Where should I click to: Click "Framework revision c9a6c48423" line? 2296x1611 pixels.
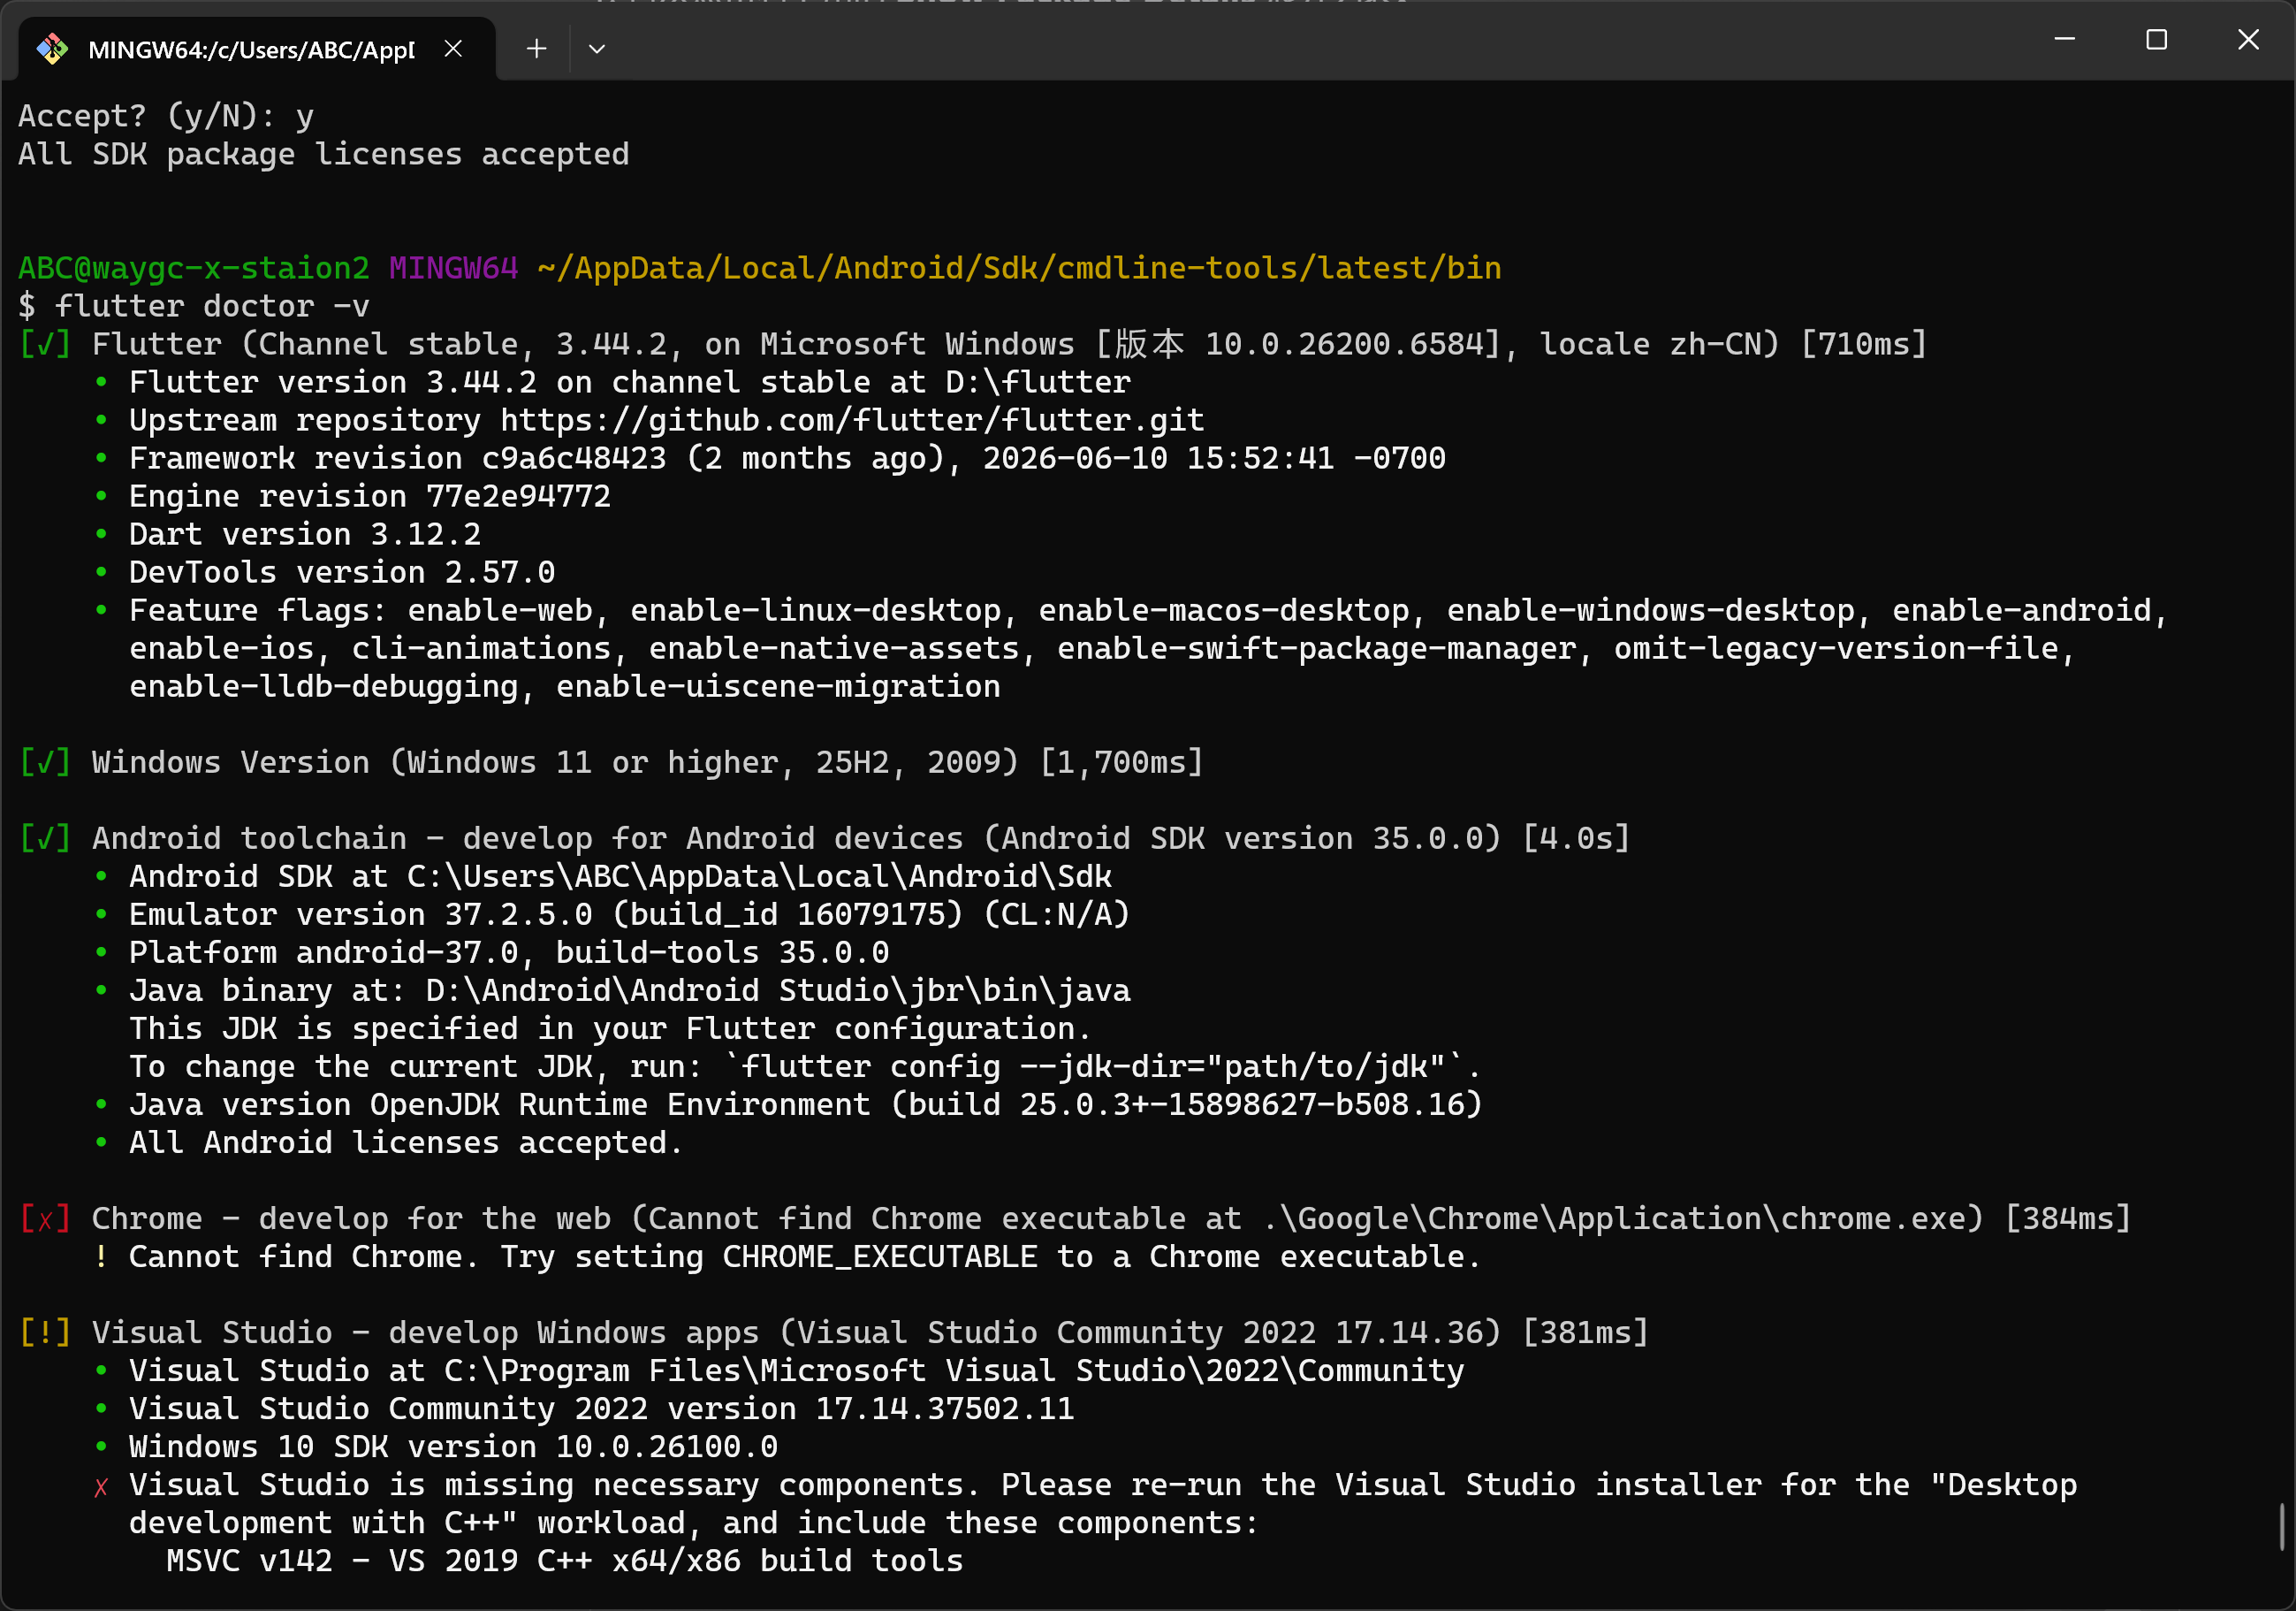coord(787,458)
